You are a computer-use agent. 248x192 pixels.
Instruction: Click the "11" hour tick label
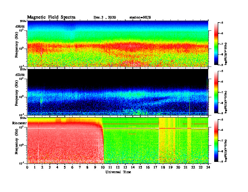(110, 167)
